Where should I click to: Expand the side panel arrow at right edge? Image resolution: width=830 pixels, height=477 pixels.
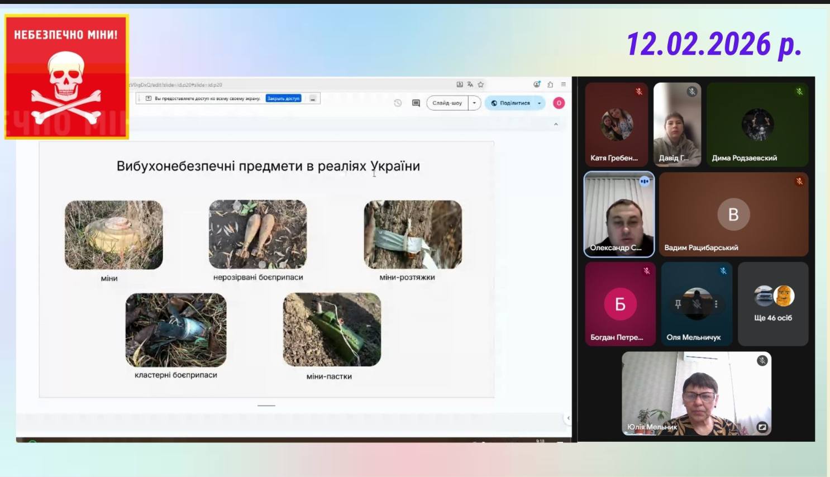click(x=568, y=418)
